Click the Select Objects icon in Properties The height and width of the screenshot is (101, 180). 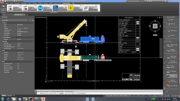(x=30, y=20)
